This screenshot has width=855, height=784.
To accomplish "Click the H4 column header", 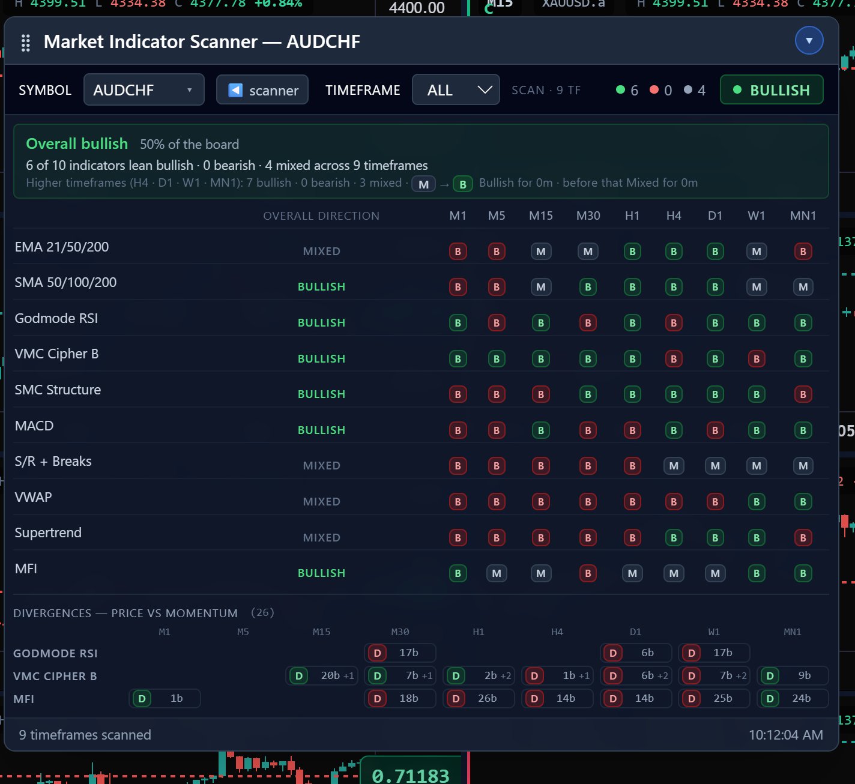I will click(x=674, y=216).
